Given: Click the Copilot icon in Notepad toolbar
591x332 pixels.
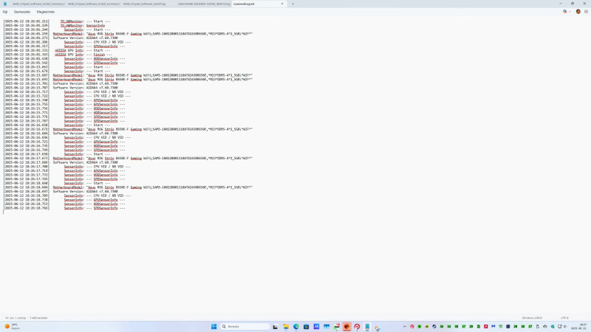Looking at the screenshot, I should (564, 12).
